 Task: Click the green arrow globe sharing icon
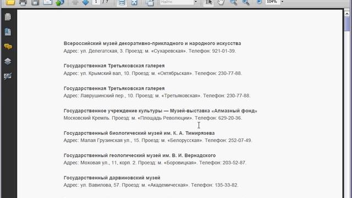tap(60, 2)
